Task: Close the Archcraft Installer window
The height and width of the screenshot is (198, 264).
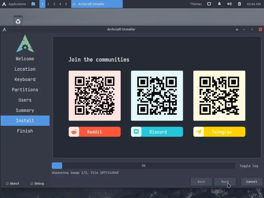Action: tap(260, 29)
